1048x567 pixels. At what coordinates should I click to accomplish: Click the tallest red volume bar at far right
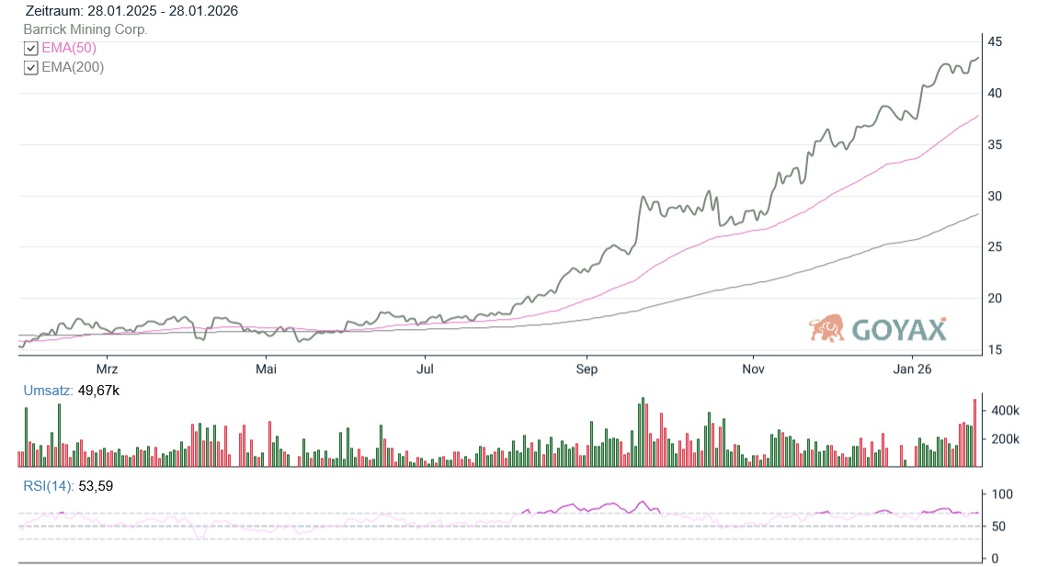[x=974, y=433]
